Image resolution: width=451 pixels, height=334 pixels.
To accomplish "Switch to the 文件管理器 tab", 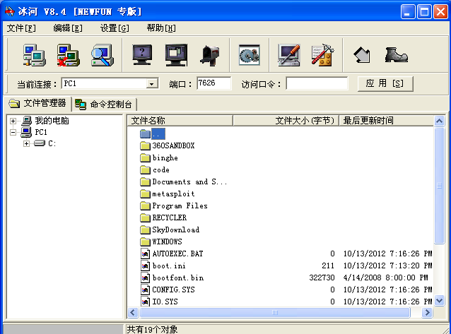I will point(37,103).
